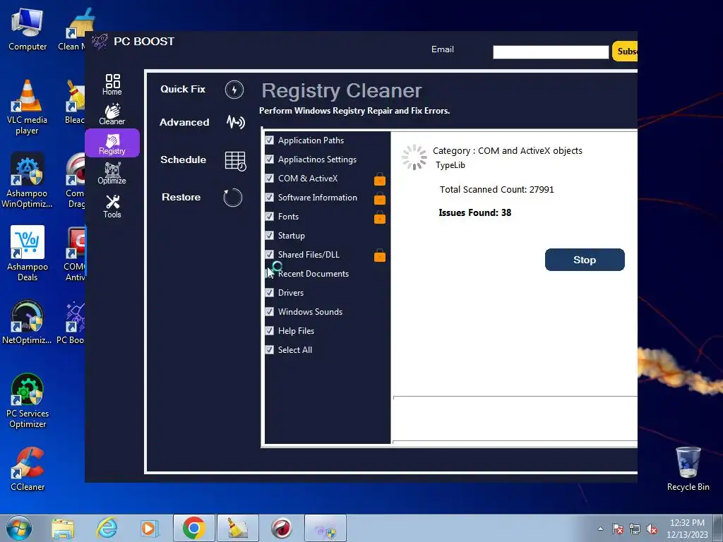This screenshot has height=542, width=723.
Task: Uncheck the Startup checkbox
Action: tap(270, 235)
